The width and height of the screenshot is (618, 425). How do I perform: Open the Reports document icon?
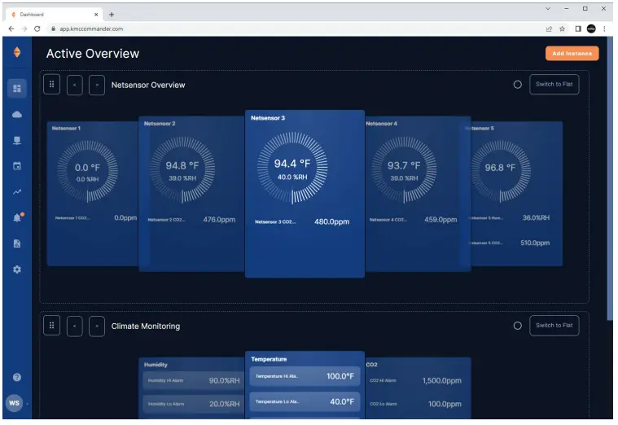[17, 243]
